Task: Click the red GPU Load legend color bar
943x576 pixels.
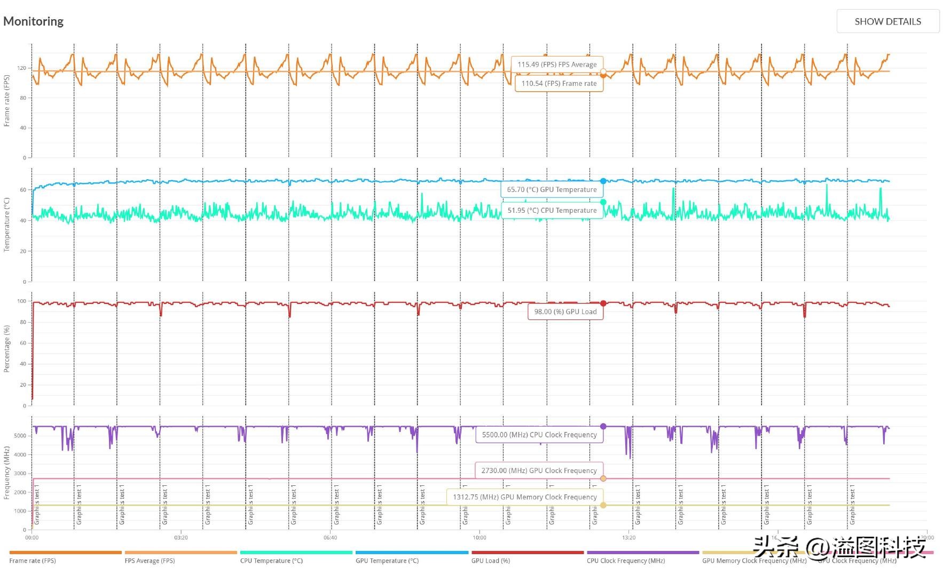Action: tap(527, 553)
